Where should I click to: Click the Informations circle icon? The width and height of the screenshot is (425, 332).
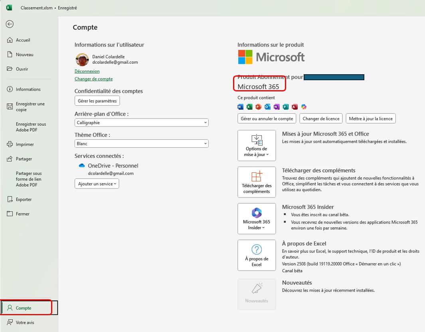[10, 89]
